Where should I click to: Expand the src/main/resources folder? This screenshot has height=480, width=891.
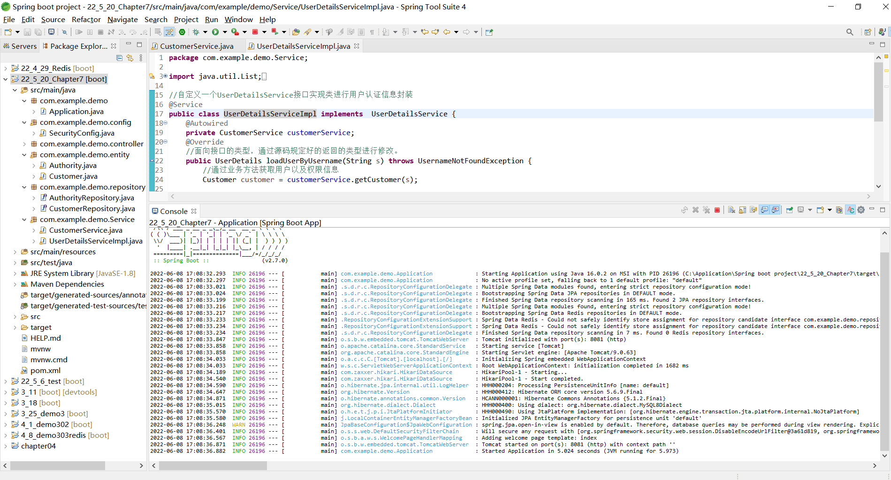point(15,252)
